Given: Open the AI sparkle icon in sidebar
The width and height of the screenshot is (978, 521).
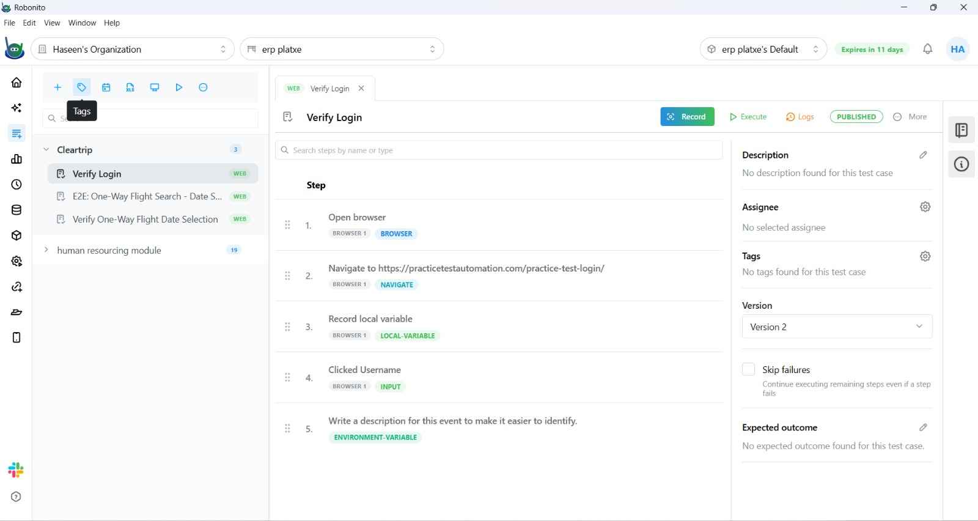Looking at the screenshot, I should point(17,108).
